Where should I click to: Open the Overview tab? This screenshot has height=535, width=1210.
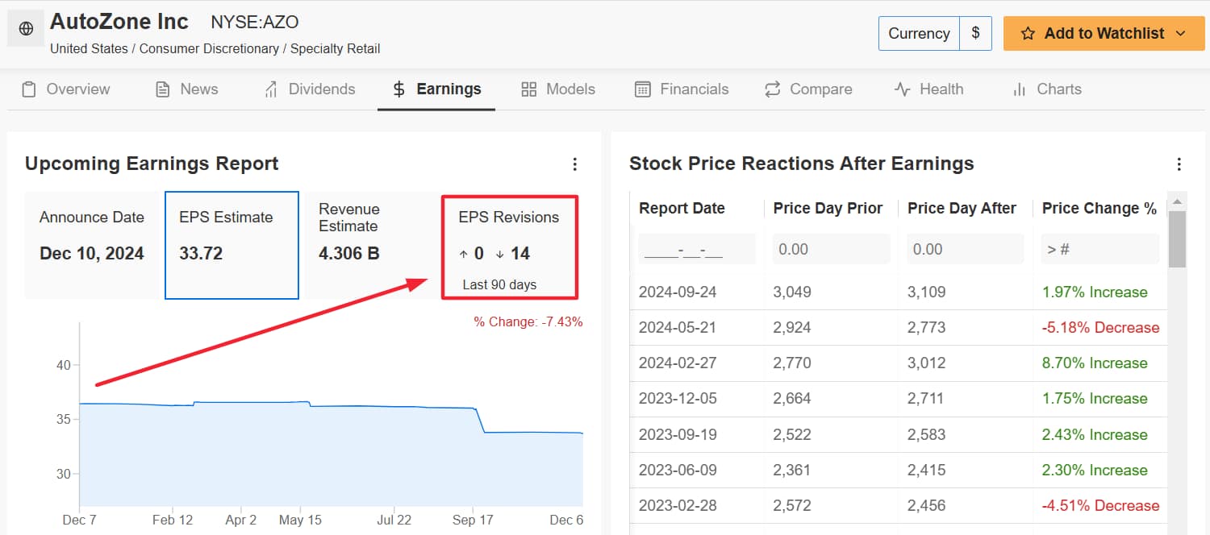(66, 89)
